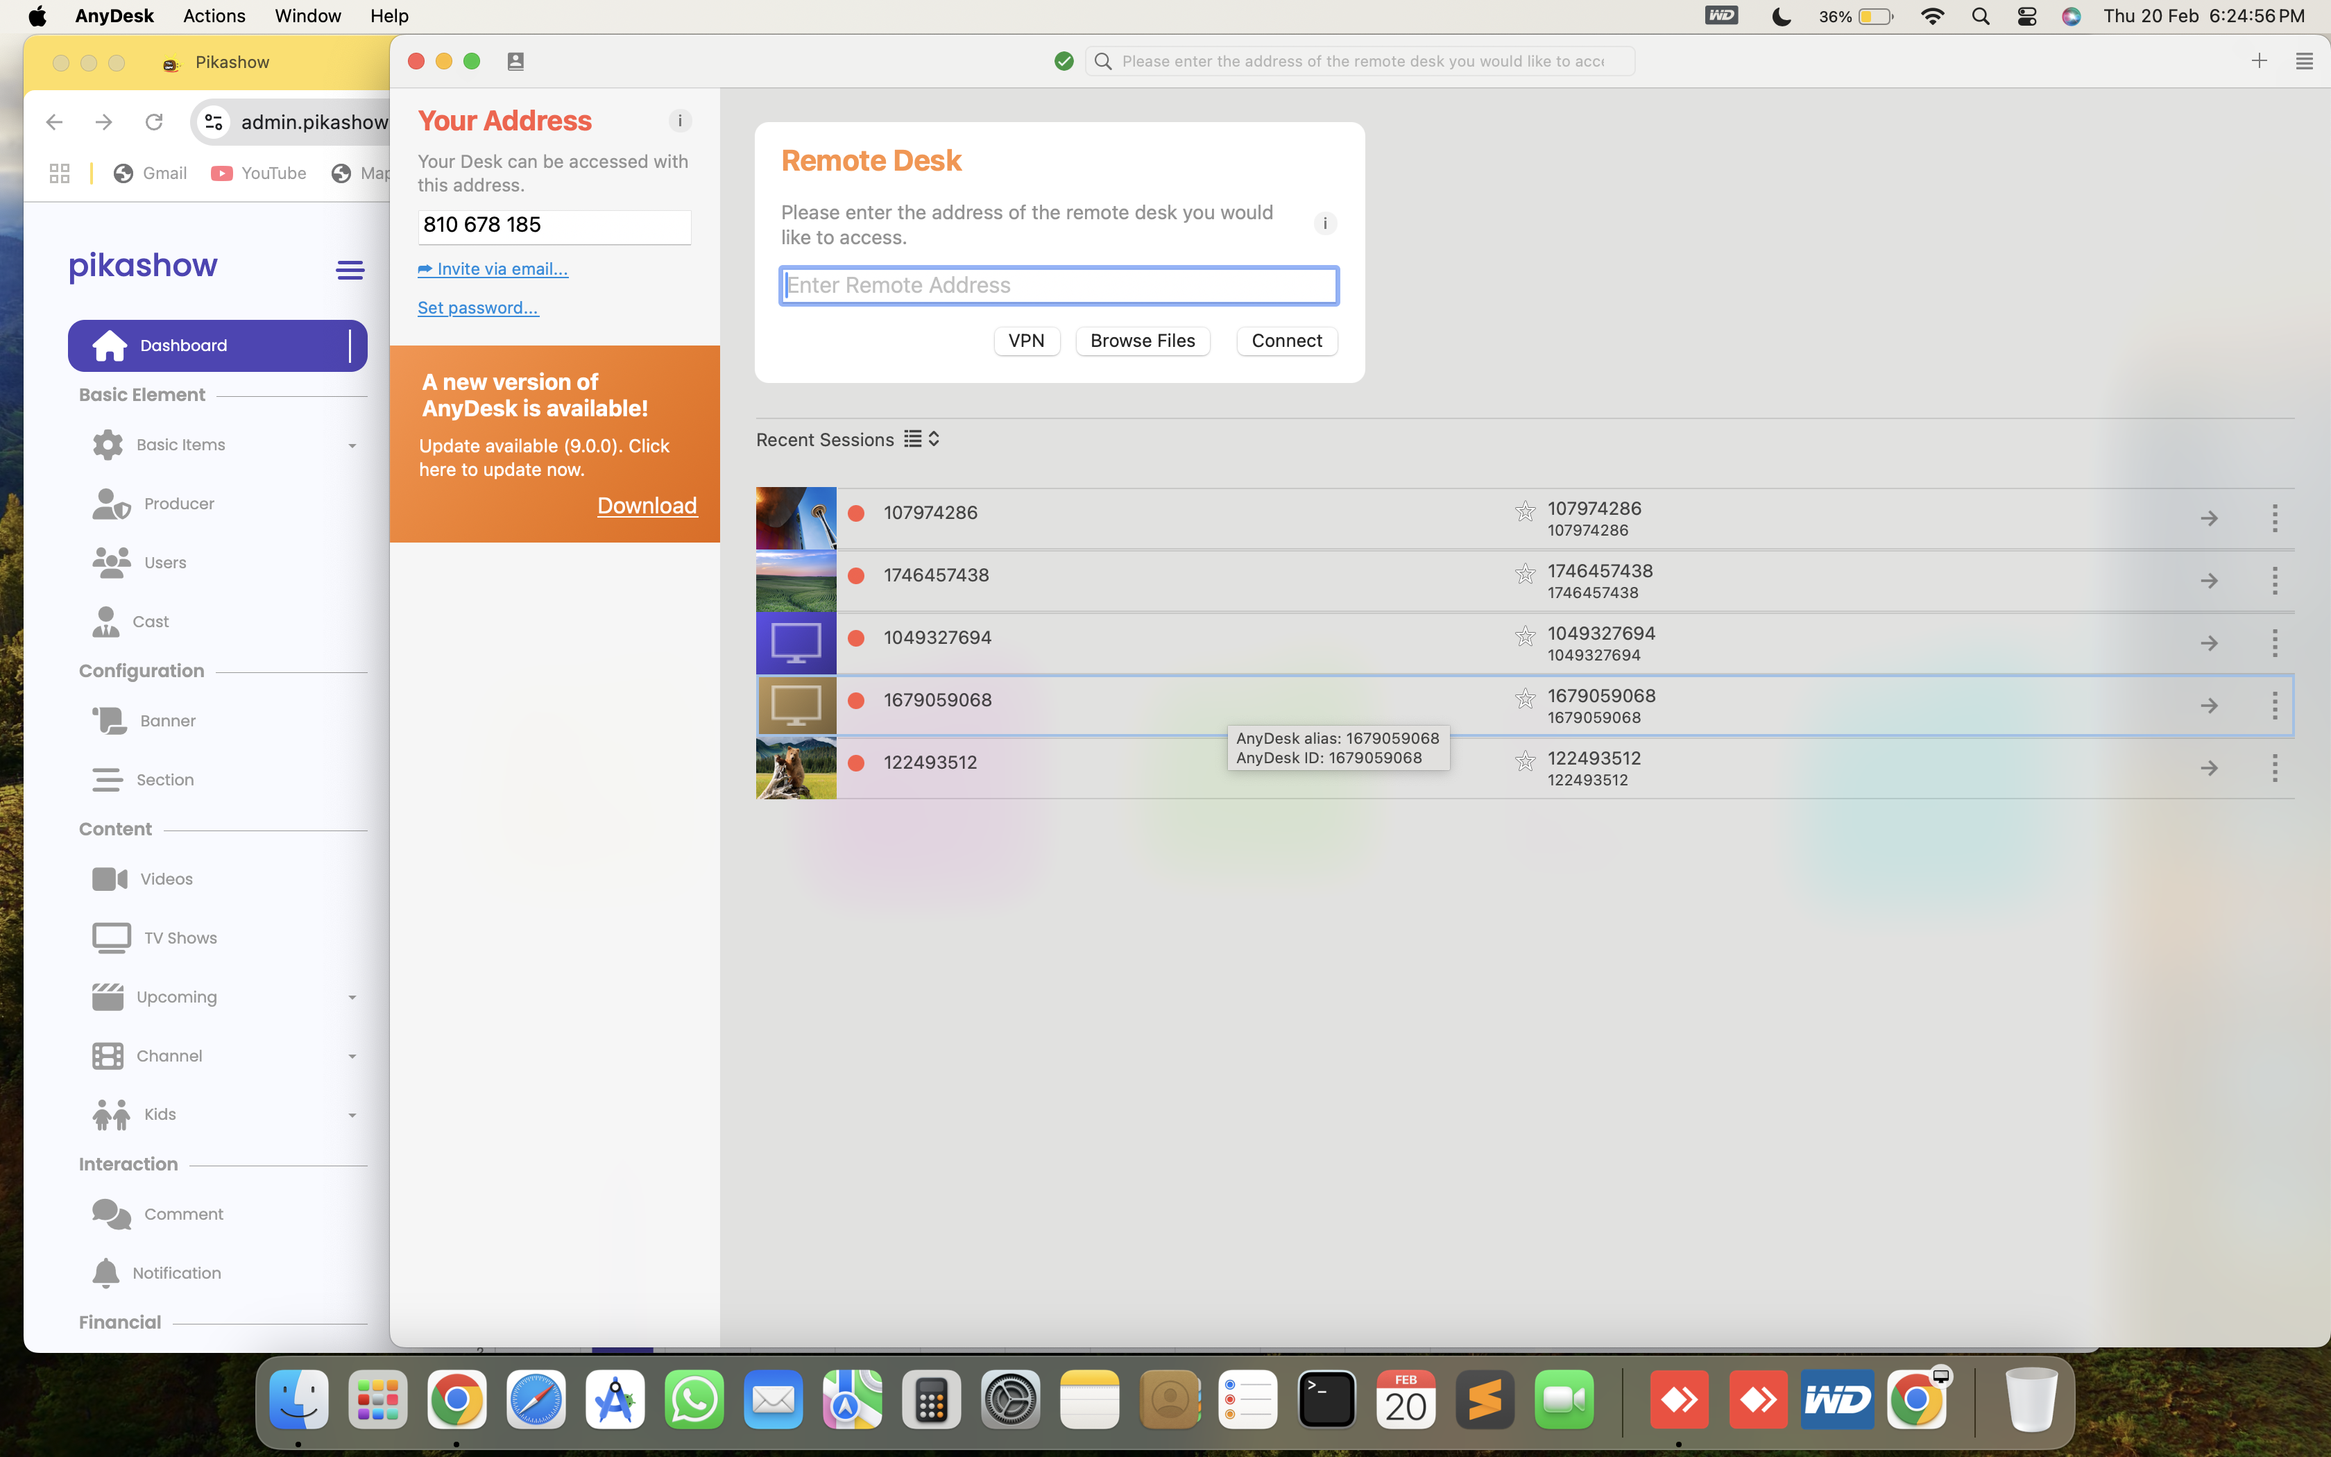Open more options for session 122493512
The height and width of the screenshot is (1457, 2331).
[2274, 768]
